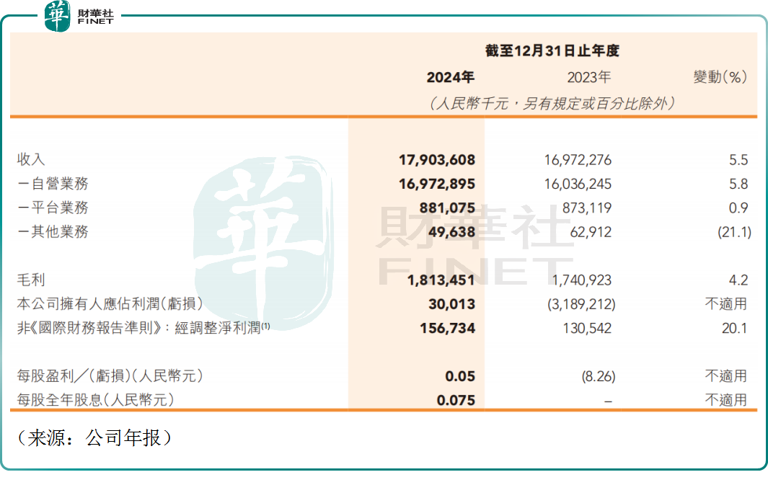Image resolution: width=768 pixels, height=485 pixels.
Task: Select the label 本公司擁有人應佔利潤(虧損)
Action: [x=110, y=304]
